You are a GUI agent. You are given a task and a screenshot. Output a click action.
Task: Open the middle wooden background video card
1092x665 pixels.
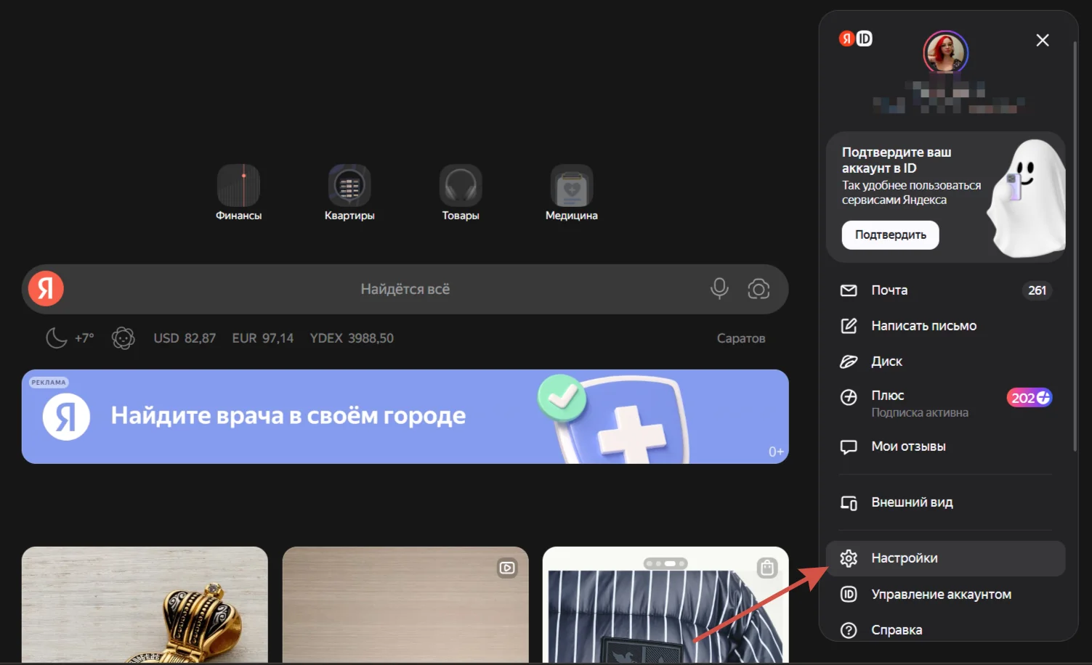tap(405, 605)
